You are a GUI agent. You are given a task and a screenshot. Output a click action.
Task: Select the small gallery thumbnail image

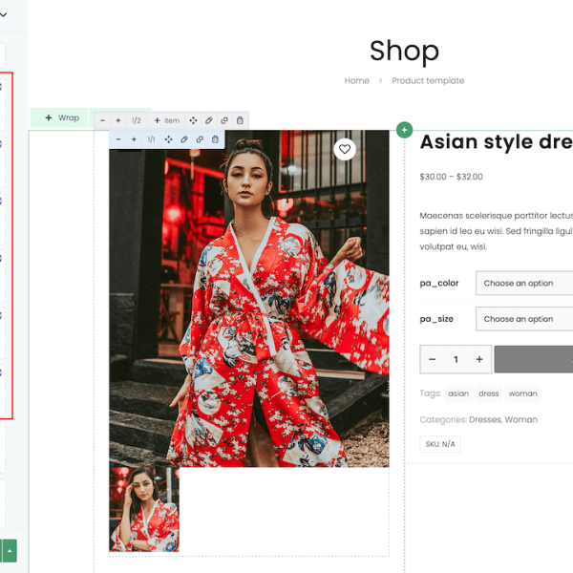point(144,509)
